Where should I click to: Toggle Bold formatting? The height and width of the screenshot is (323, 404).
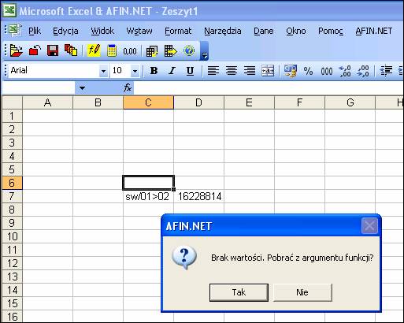154,71
